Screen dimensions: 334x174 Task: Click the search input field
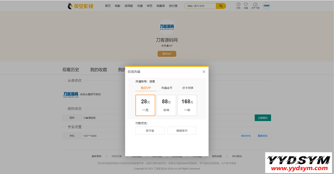200,6
